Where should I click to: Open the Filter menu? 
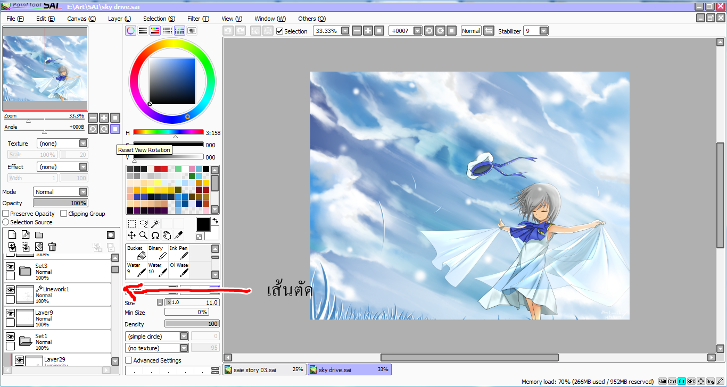198,19
